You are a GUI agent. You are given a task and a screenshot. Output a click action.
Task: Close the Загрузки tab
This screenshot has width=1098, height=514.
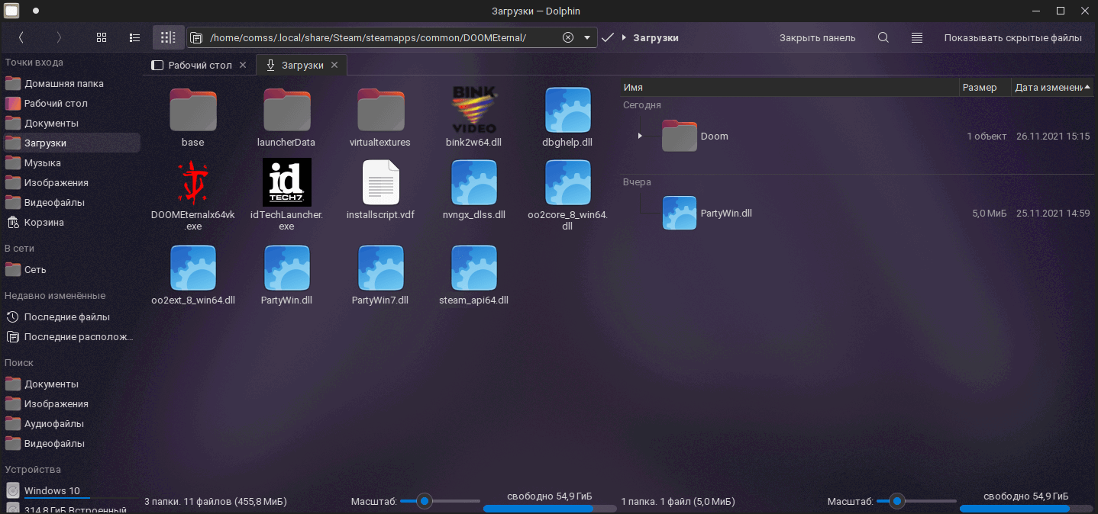tap(335, 66)
